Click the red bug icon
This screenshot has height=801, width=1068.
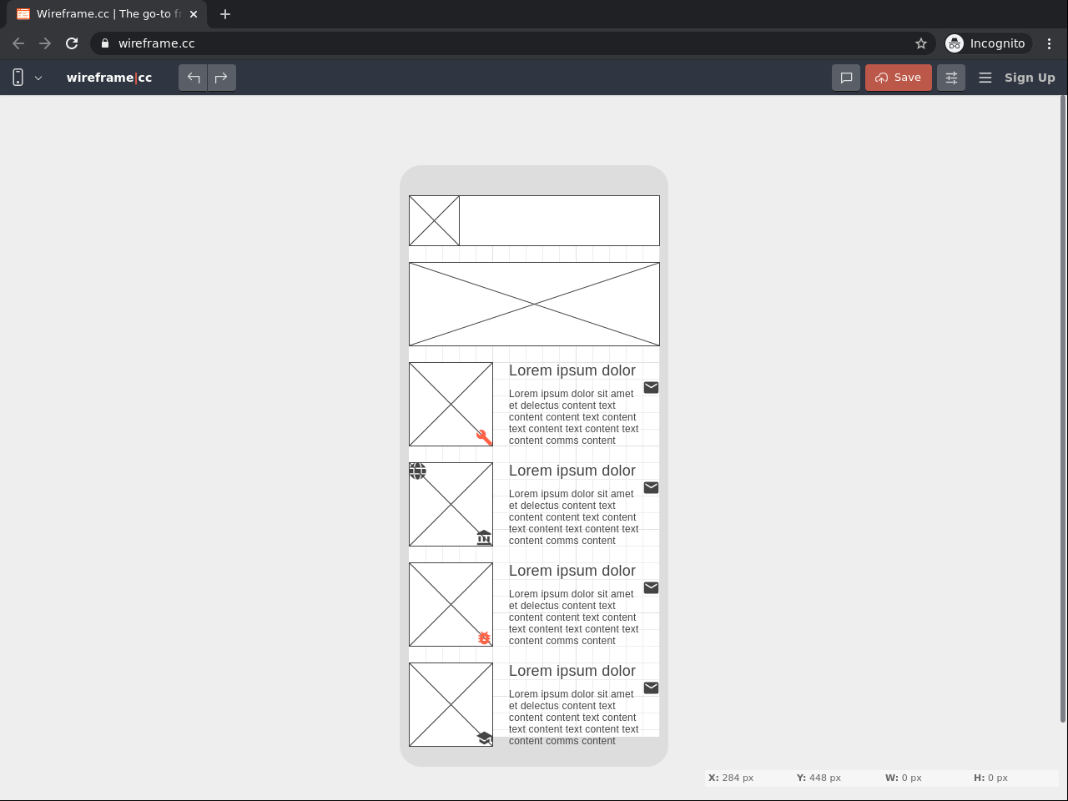coord(484,637)
